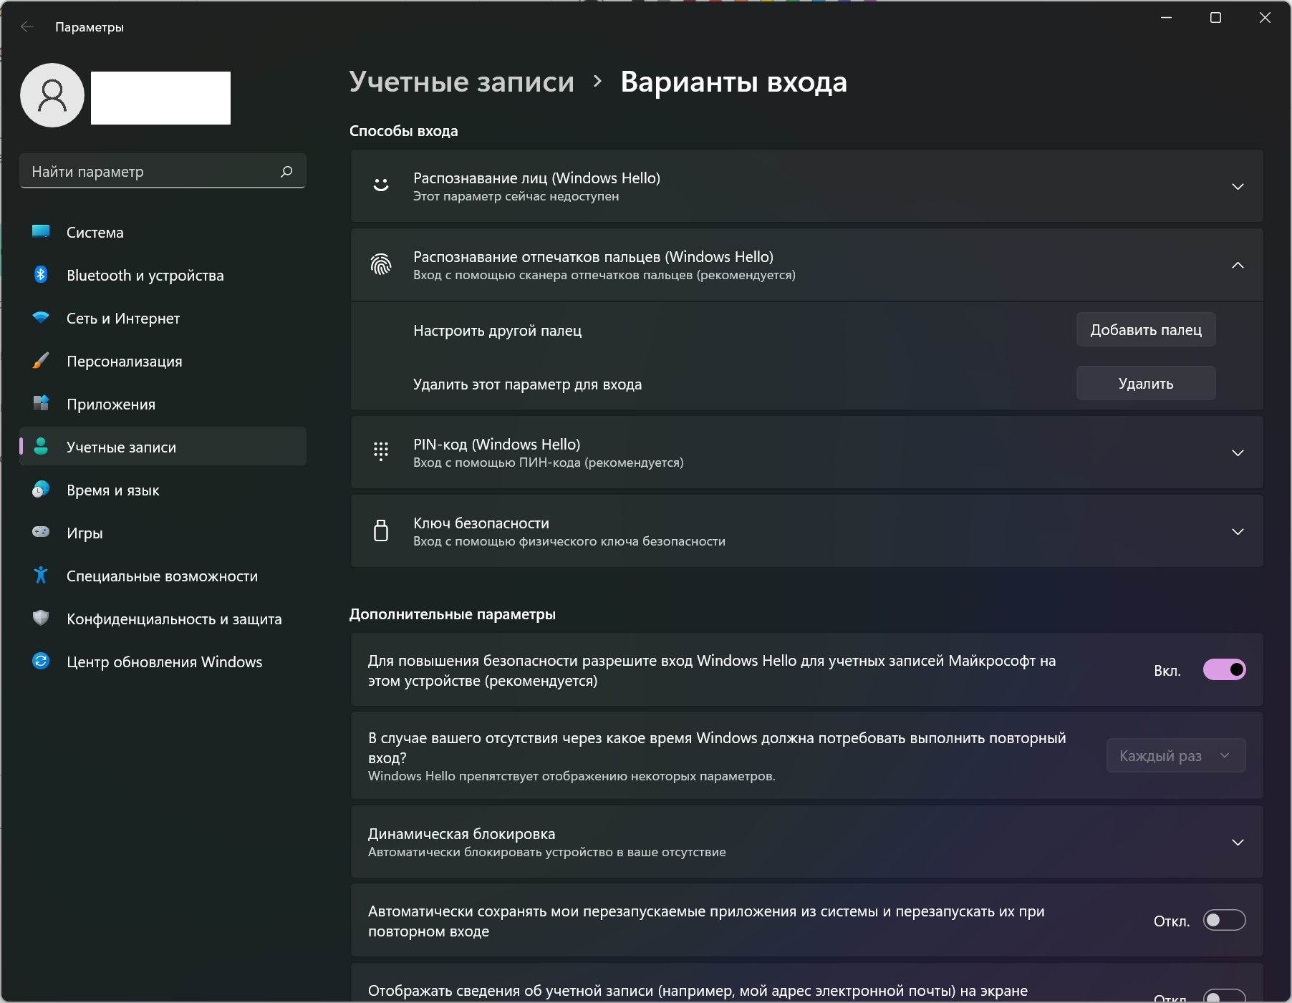Click the Найти параметр search field
Image resolution: width=1292 pixels, height=1003 pixels.
[x=150, y=172]
